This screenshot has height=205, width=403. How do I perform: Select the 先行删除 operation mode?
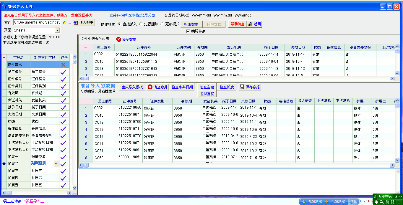pyautogui.click(x=141, y=24)
